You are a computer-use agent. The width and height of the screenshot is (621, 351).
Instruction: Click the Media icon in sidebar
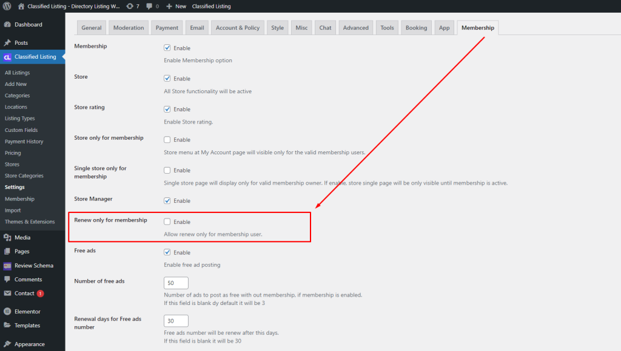(x=7, y=238)
